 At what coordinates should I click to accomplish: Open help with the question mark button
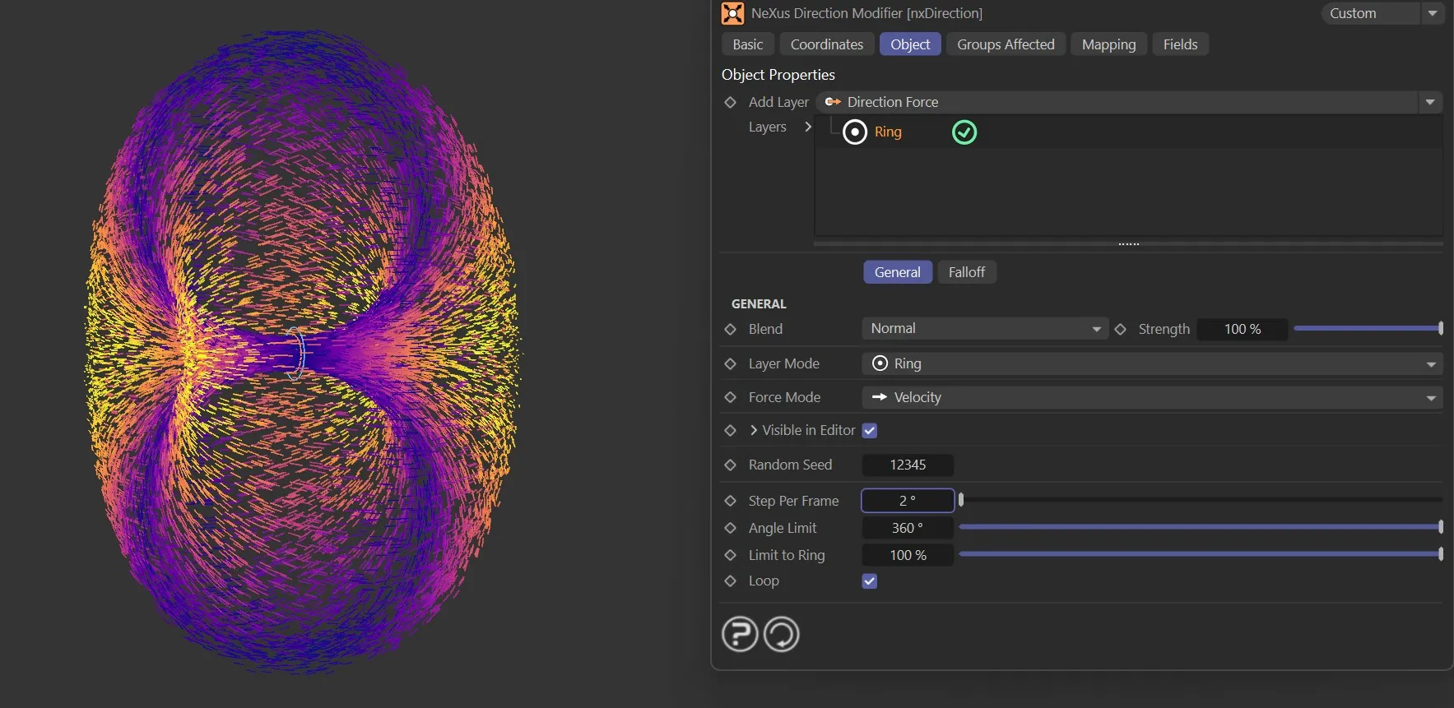tap(740, 634)
